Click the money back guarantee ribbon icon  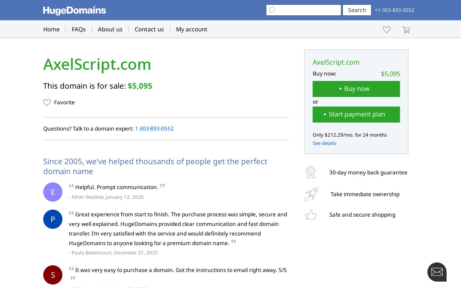(x=311, y=172)
